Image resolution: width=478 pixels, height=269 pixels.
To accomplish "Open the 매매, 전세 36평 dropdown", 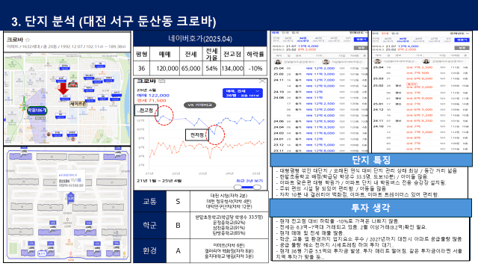I will [x=242, y=93].
